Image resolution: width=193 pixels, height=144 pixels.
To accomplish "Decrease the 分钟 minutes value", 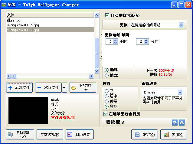I will tap(146, 43).
